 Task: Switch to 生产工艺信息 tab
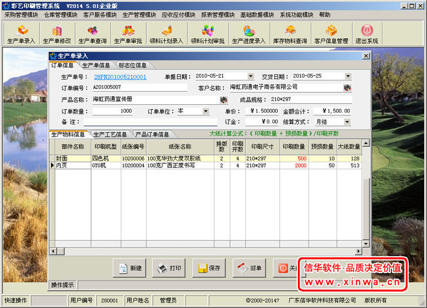click(x=110, y=134)
